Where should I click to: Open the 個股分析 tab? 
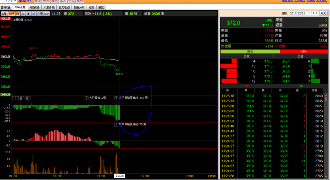79,7
